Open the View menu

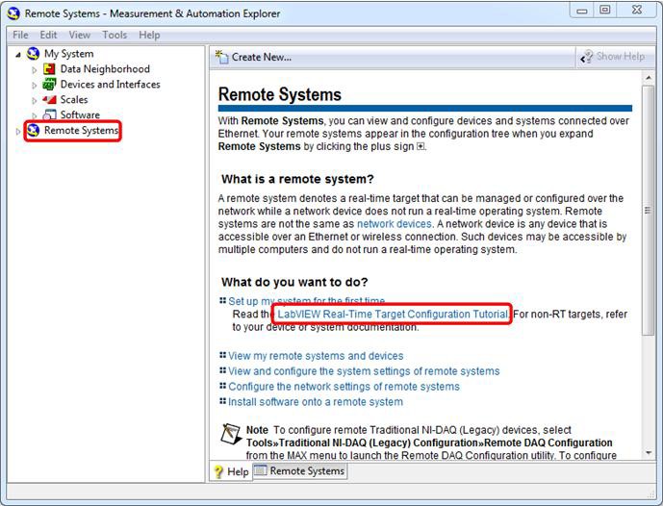pos(80,35)
